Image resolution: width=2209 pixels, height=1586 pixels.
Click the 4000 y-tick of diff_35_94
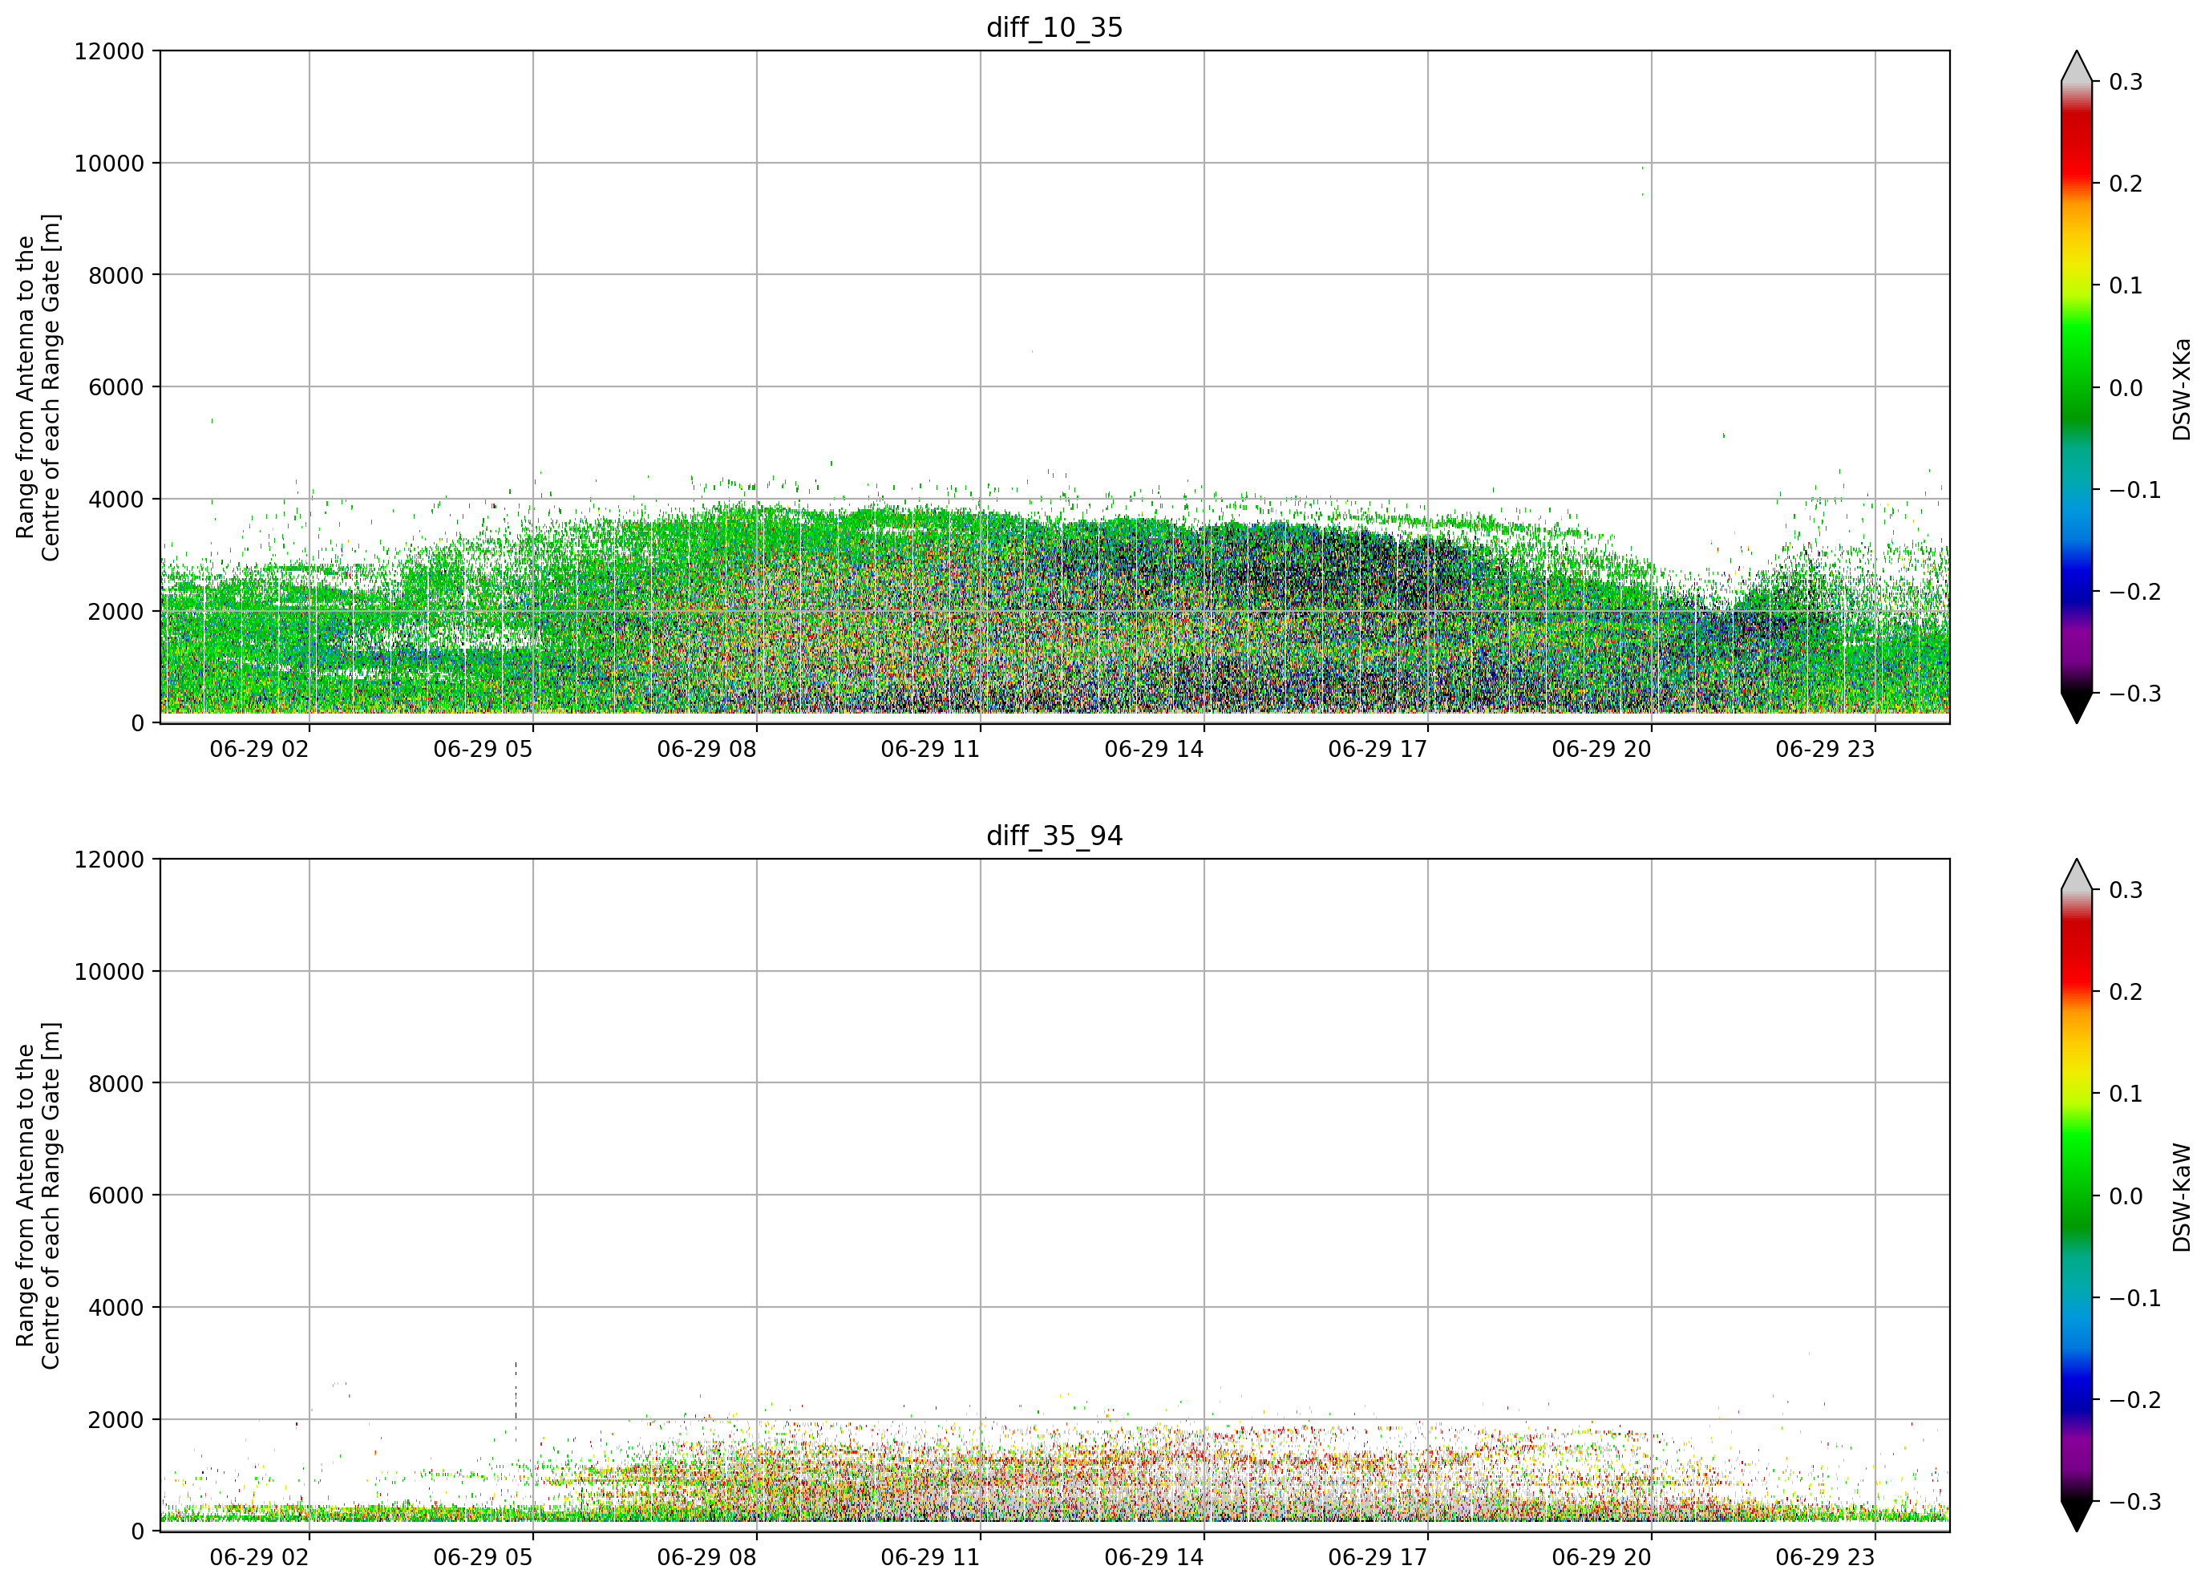point(116,1309)
